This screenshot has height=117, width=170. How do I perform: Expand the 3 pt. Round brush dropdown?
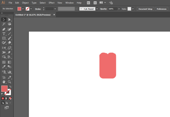[97, 9]
